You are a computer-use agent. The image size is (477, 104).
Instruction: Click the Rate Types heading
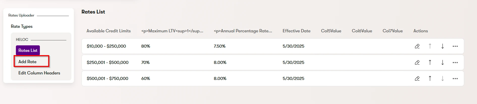pyautogui.click(x=22, y=26)
